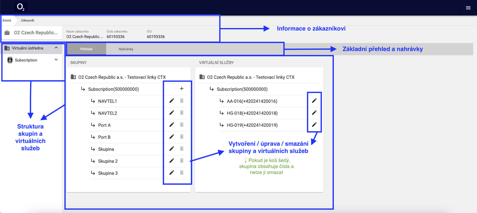This screenshot has width=477, height=213.
Task: Delete the Skupina 3 group
Action: point(182,173)
